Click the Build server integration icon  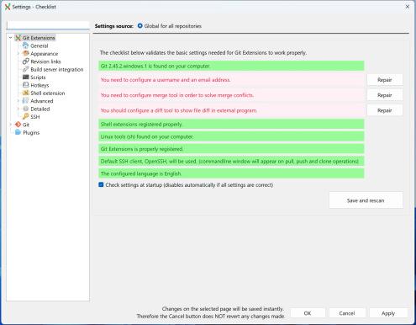26,69
